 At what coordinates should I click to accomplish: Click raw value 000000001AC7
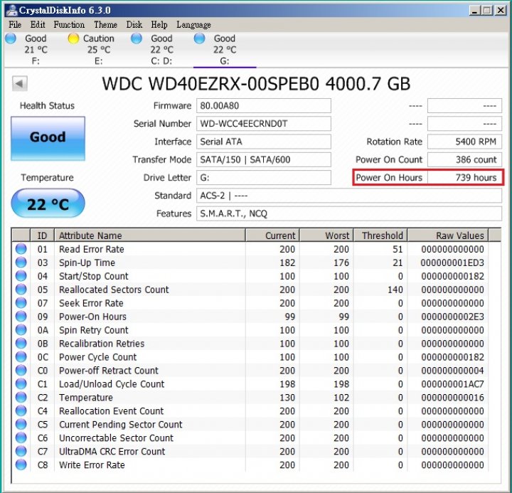452,384
